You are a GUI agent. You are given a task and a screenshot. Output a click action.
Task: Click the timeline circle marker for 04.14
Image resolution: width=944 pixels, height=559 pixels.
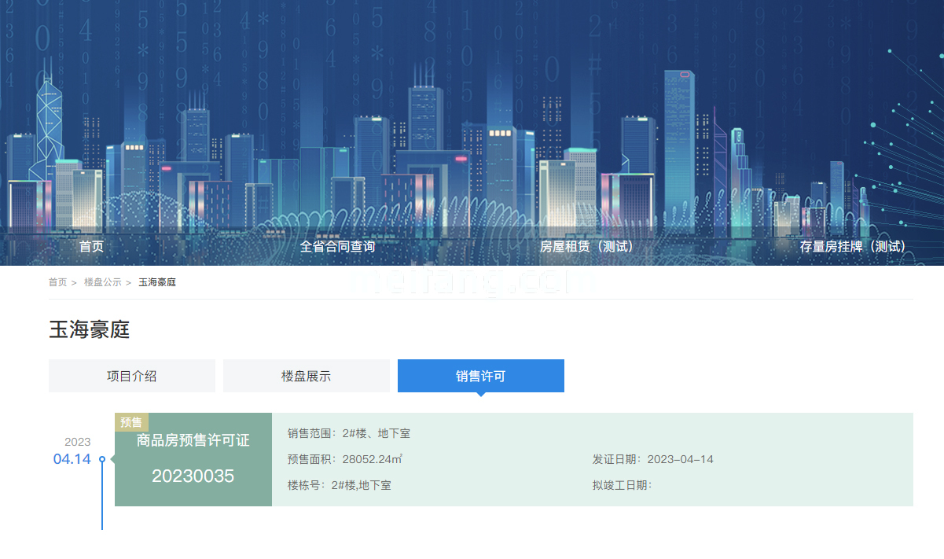[x=102, y=459]
